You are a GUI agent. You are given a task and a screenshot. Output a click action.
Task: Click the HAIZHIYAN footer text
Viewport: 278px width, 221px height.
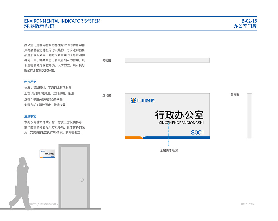pyautogui.click(x=247, y=204)
